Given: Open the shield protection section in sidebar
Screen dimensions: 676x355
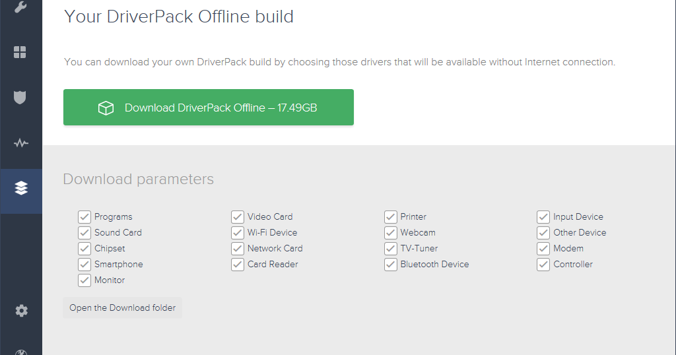Looking at the screenshot, I should click(x=20, y=98).
